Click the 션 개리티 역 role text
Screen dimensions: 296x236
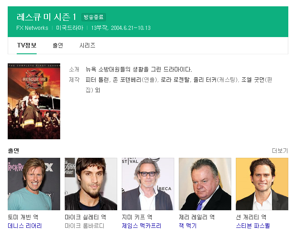(x=251, y=217)
